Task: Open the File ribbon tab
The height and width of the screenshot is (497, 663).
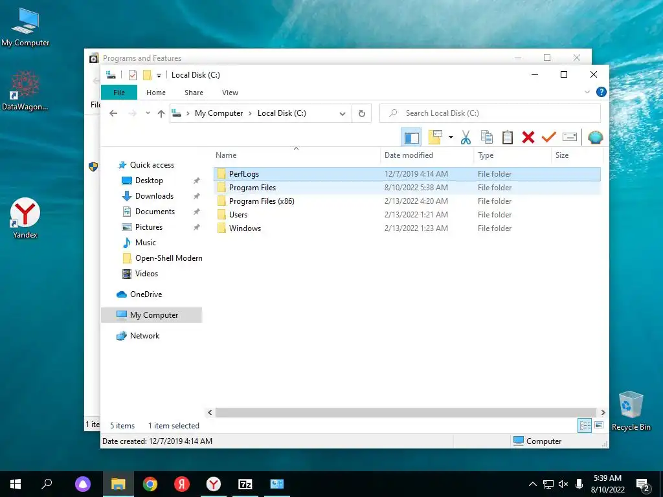Action: coord(119,93)
